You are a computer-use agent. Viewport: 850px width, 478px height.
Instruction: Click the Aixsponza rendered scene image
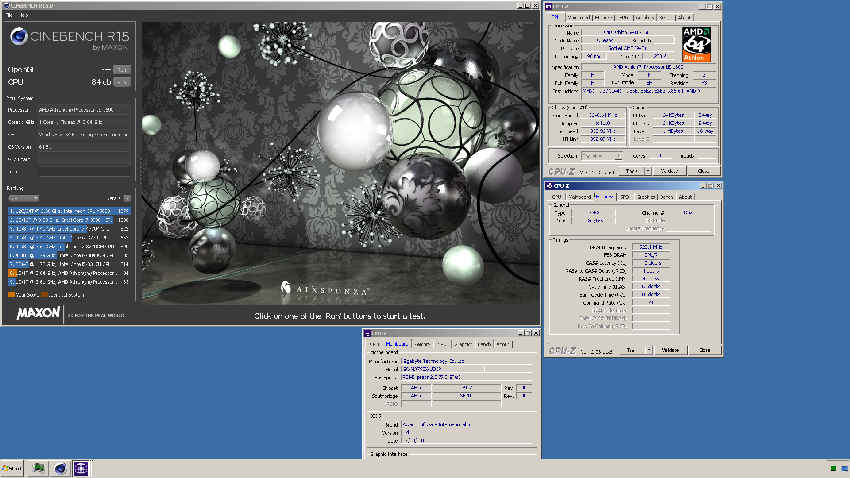click(x=341, y=163)
